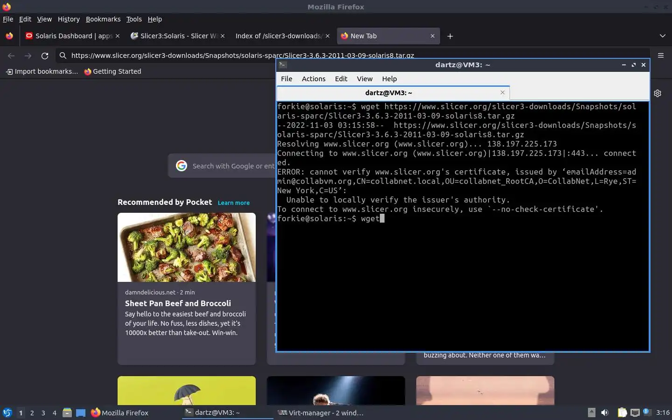
Task: Click the Firefox View pinned tab icon
Action: click(x=9, y=36)
